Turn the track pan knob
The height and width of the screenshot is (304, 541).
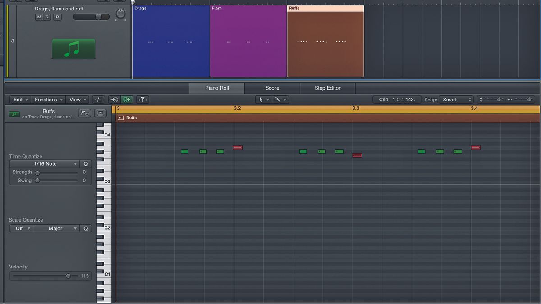[120, 14]
